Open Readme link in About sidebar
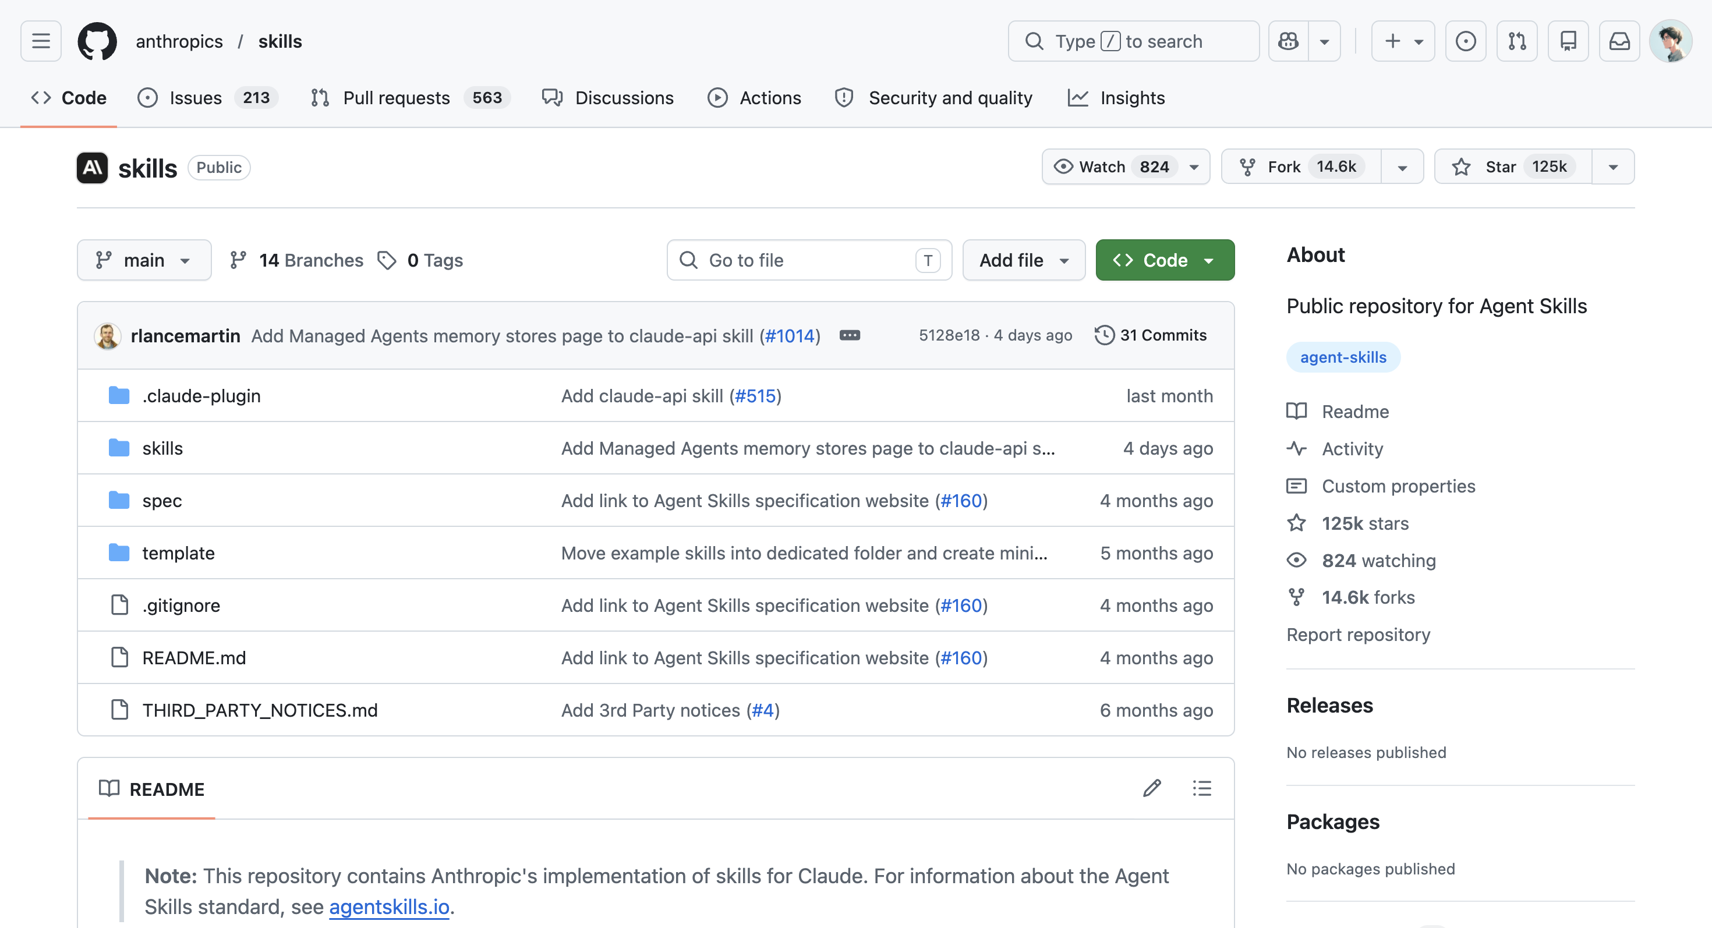Image resolution: width=1712 pixels, height=928 pixels. pos(1337,411)
